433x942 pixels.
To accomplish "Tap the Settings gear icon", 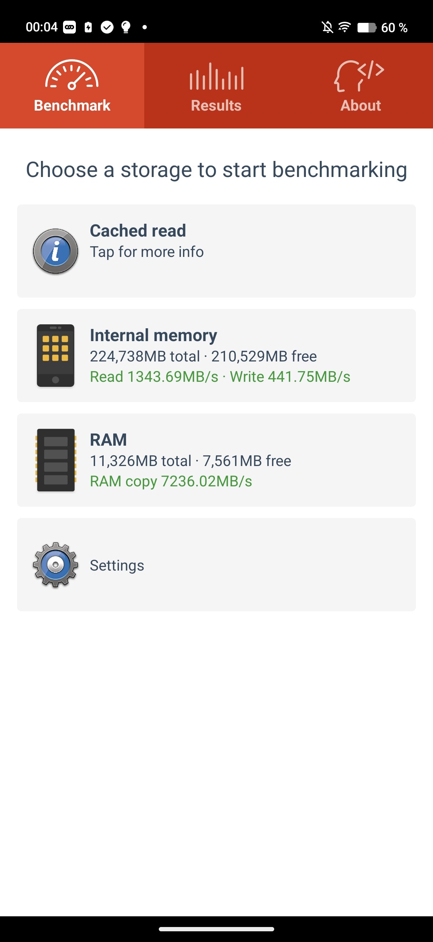I will tap(56, 564).
